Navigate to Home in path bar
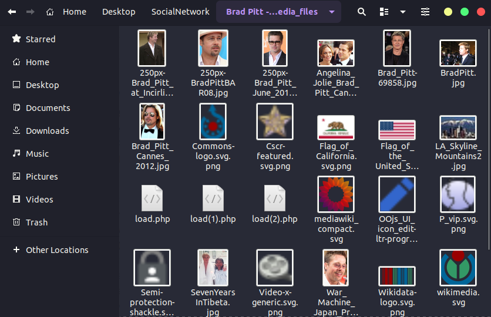 pyautogui.click(x=74, y=12)
